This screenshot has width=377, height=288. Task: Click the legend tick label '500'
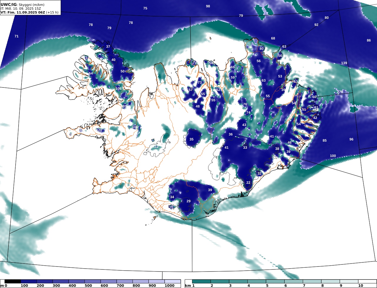[x=89, y=286]
